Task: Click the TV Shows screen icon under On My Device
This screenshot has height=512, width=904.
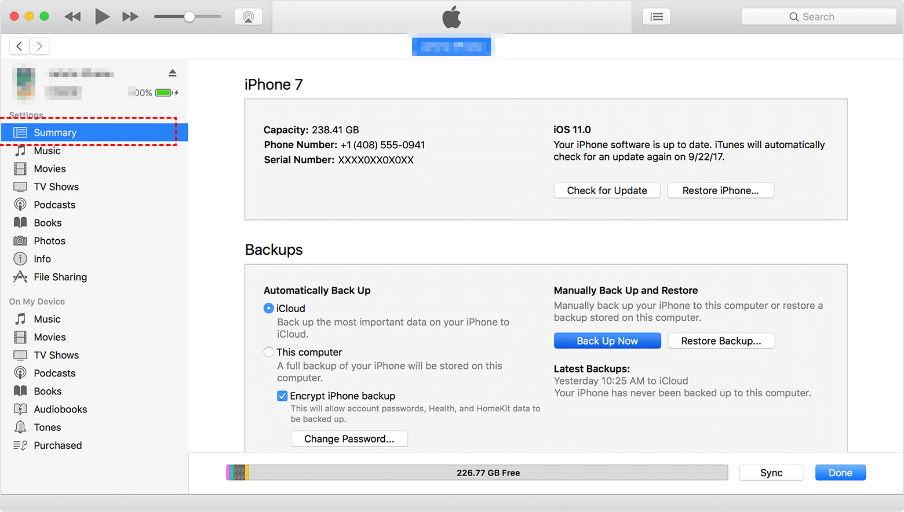Action: tap(20, 354)
